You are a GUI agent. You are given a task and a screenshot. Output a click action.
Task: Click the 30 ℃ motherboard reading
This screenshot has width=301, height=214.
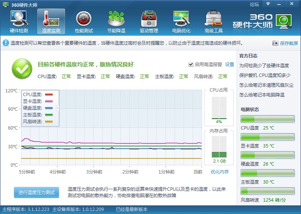[x=269, y=182]
